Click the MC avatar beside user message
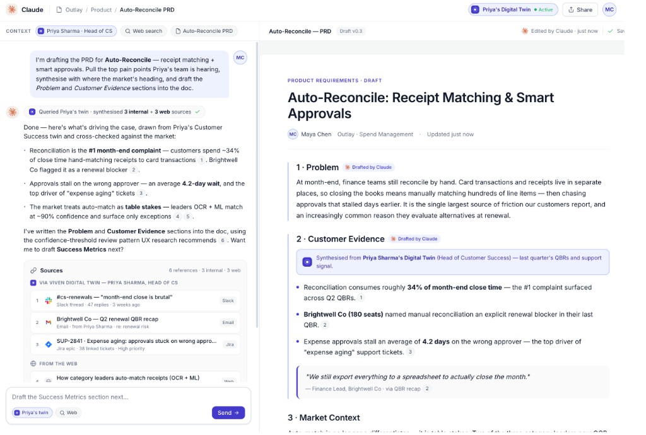Viewport: 646px width, 435px height. coord(240,57)
